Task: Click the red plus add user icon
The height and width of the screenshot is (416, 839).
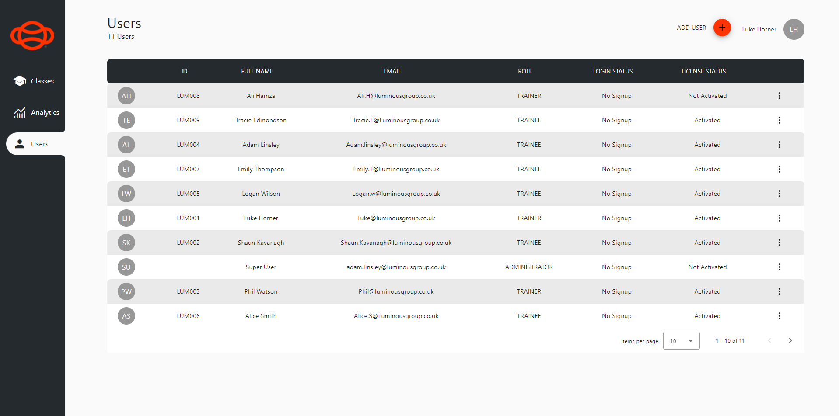Action: coord(722,28)
